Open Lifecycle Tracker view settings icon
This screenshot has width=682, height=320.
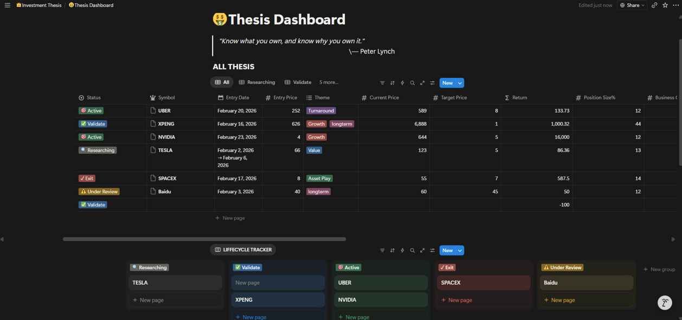coord(433,250)
